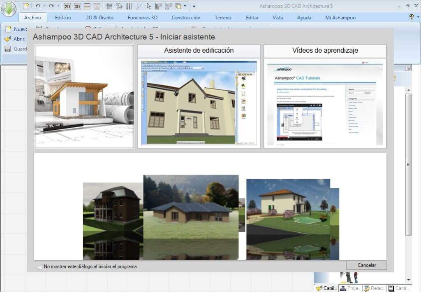Viewport: 421px width, 292px height.
Task: Click the Redo arrow icon
Action: click(51, 6)
